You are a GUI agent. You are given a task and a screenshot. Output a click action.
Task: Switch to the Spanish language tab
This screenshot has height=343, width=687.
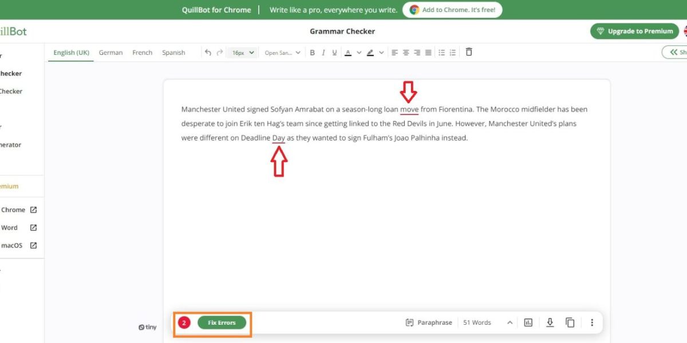pos(173,53)
